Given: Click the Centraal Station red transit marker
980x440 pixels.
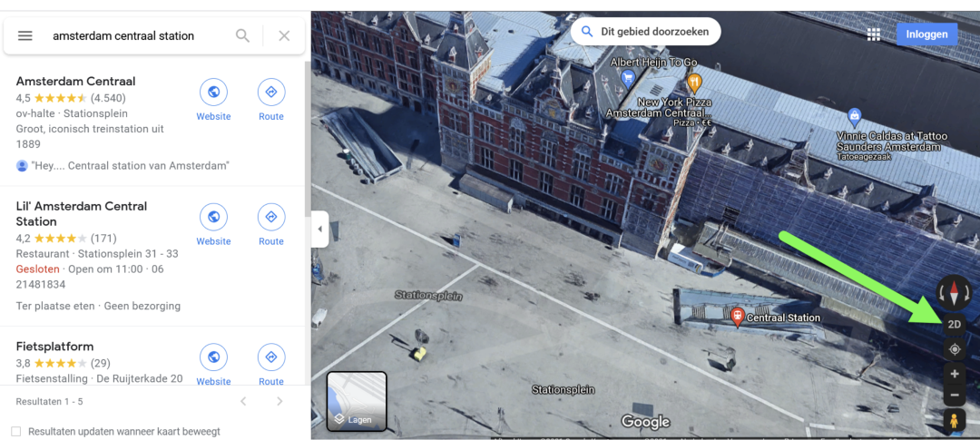Looking at the screenshot, I should 738,317.
